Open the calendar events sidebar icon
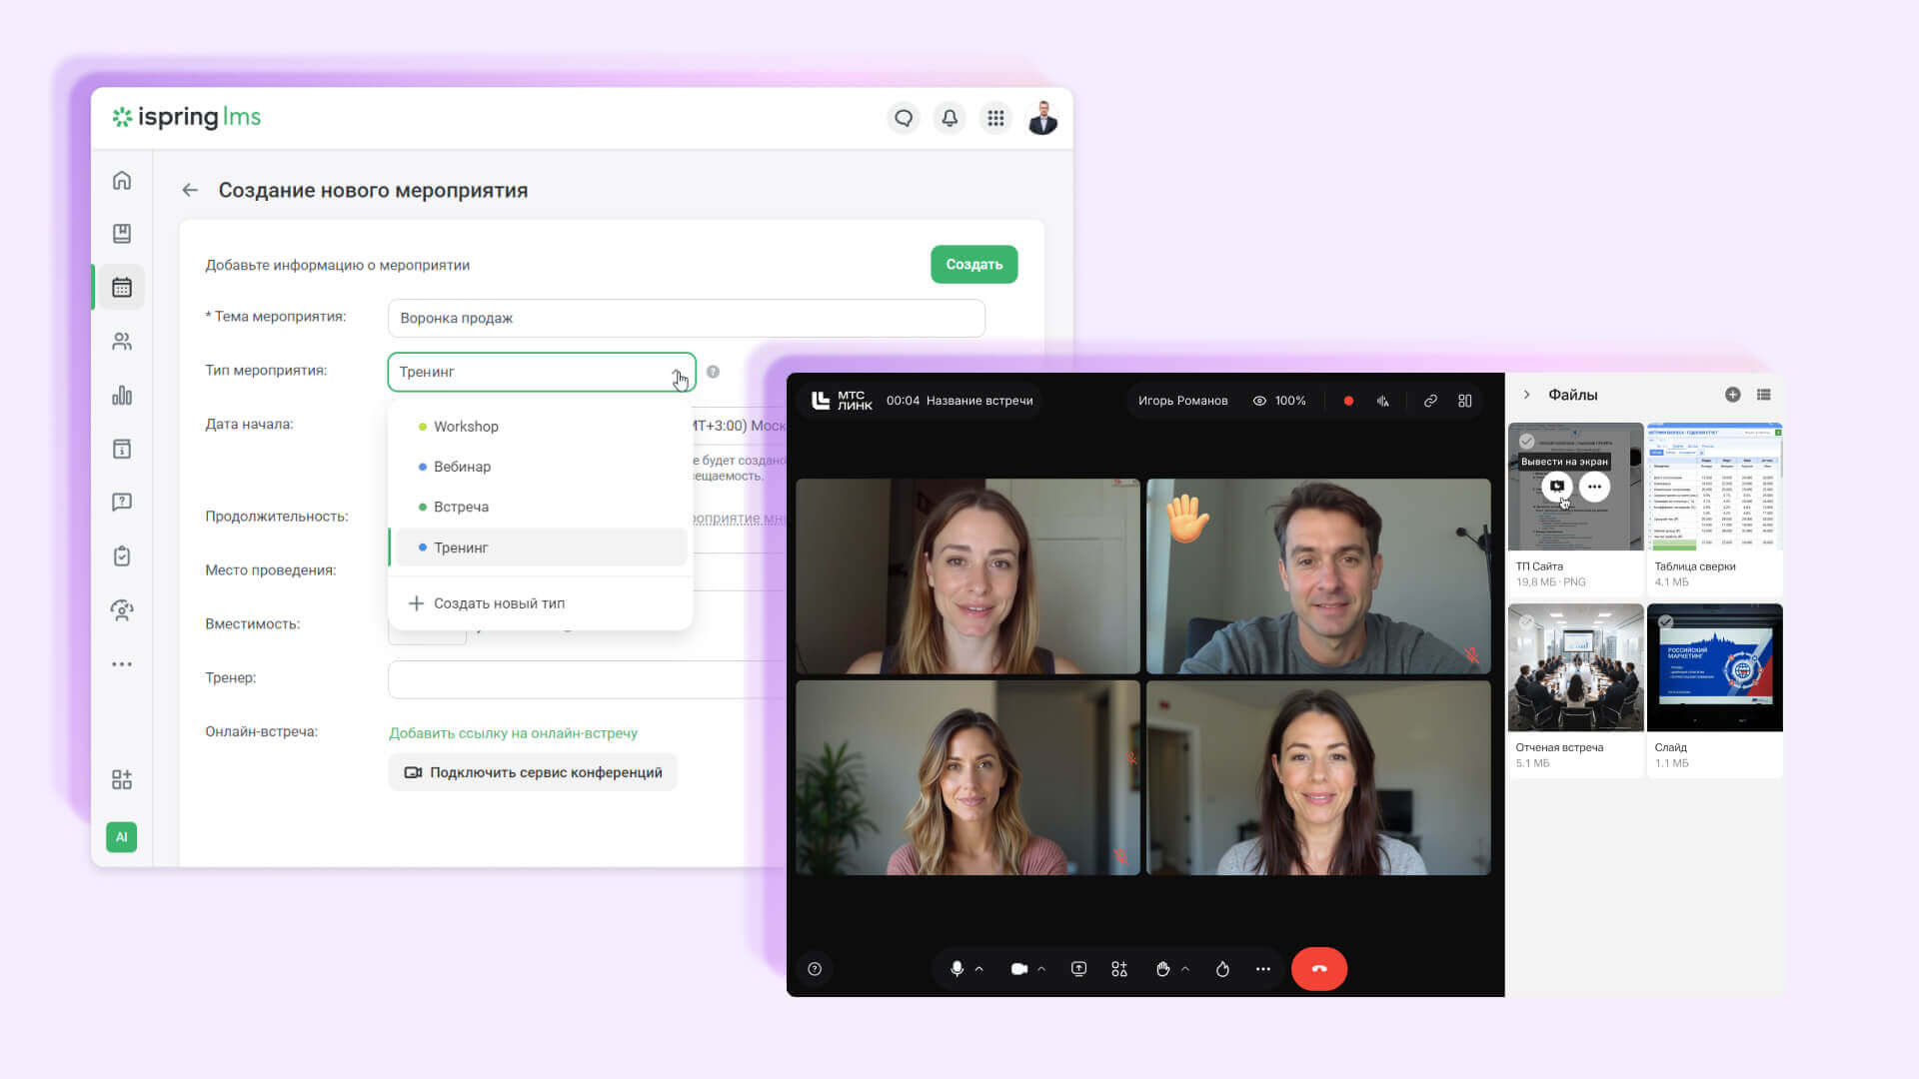The width and height of the screenshot is (1919, 1079). pos(122,288)
